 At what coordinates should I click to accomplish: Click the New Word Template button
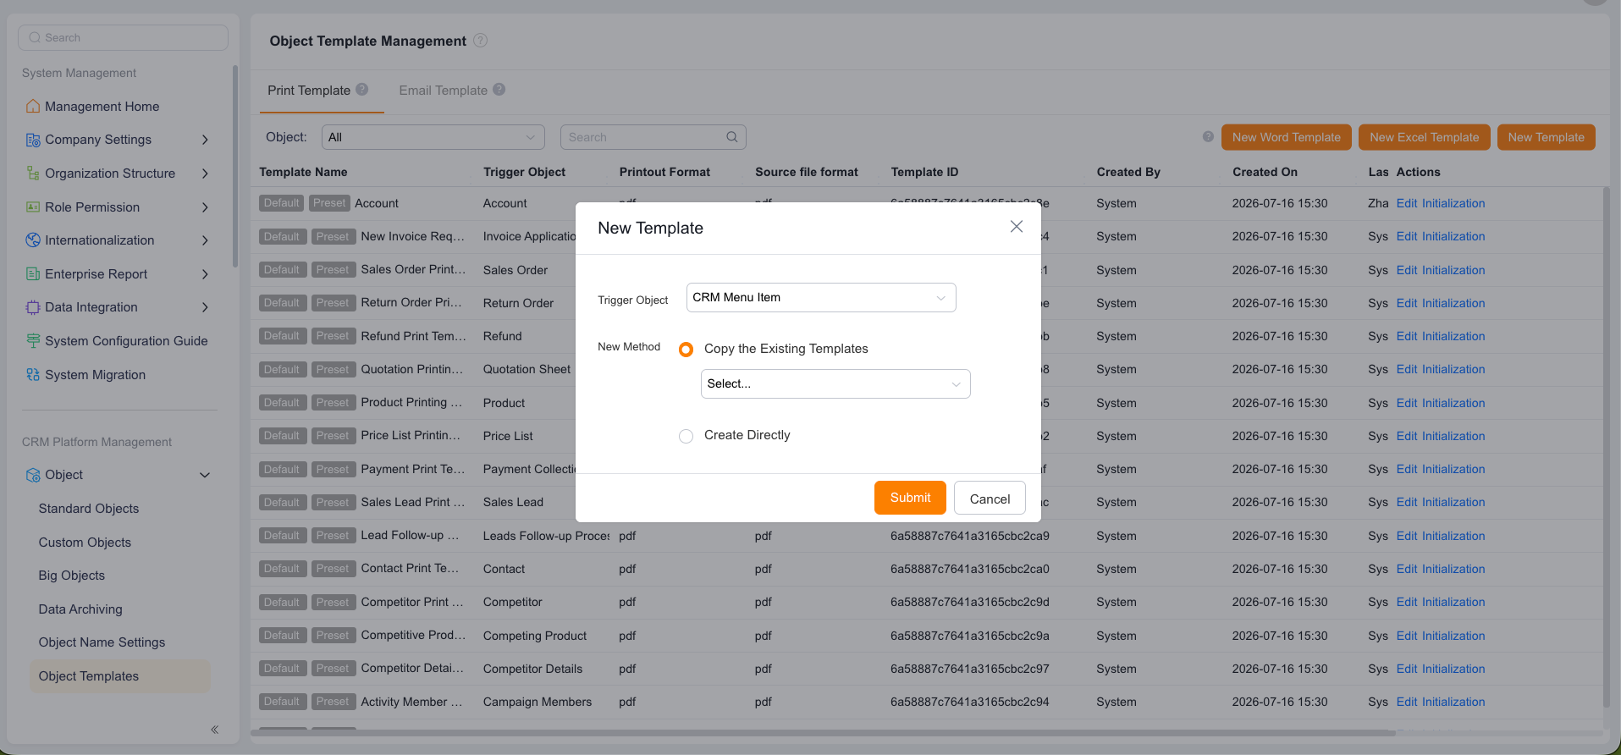tap(1286, 137)
